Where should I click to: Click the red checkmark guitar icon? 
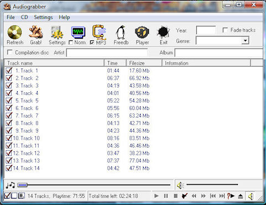(x=185, y=196)
